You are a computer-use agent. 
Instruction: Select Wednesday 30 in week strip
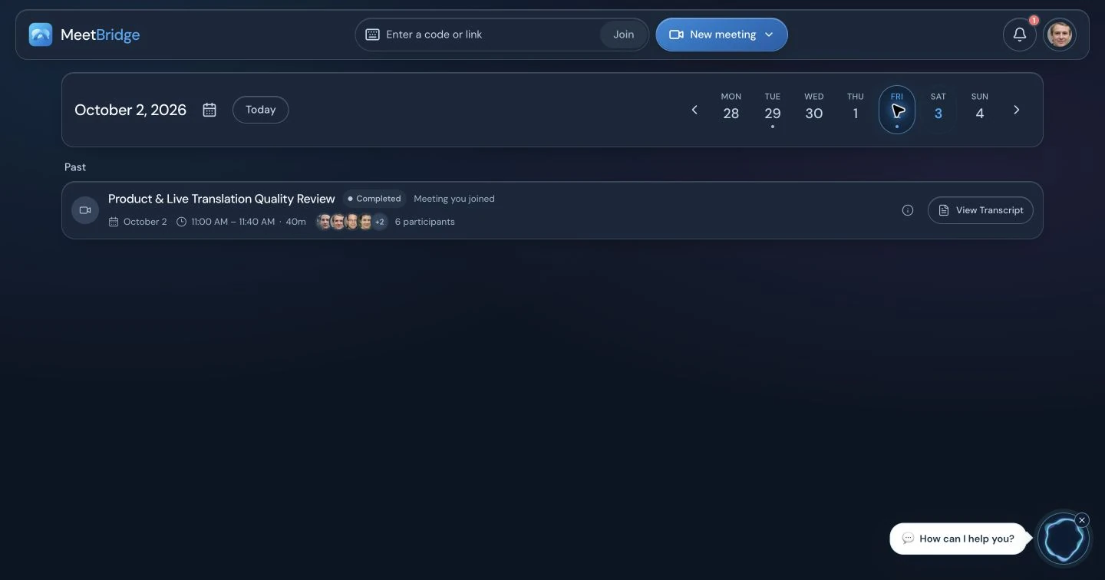click(x=814, y=108)
